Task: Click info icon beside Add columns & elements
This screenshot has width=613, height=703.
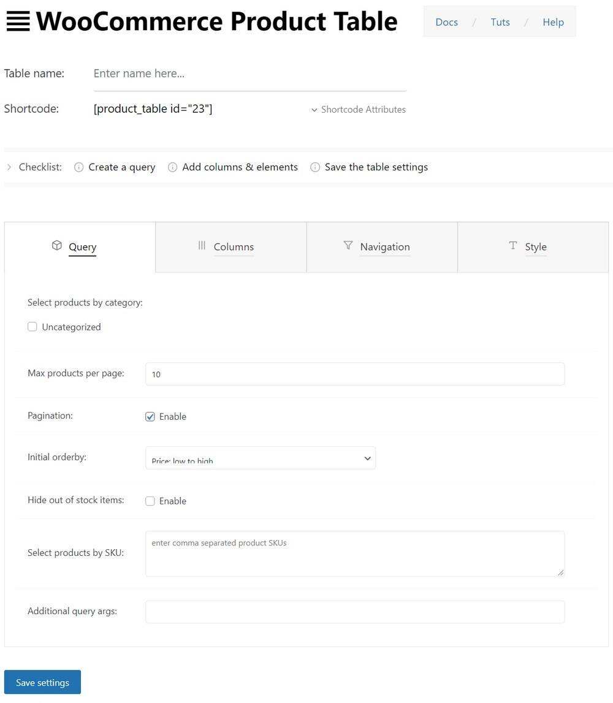Action: point(173,167)
